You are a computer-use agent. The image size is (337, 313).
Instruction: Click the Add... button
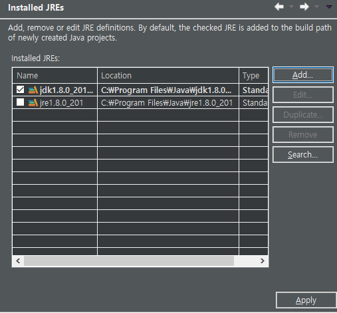tap(303, 75)
